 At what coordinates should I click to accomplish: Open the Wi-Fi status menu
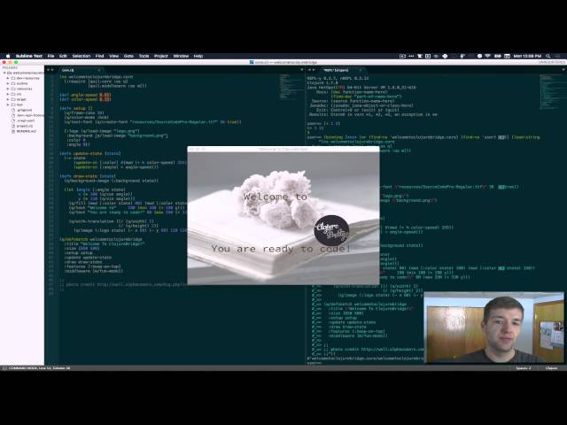pos(488,56)
